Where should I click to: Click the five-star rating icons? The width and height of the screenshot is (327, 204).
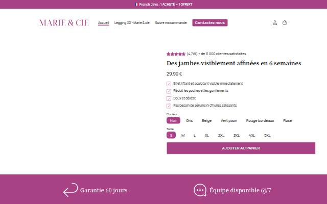(176, 54)
